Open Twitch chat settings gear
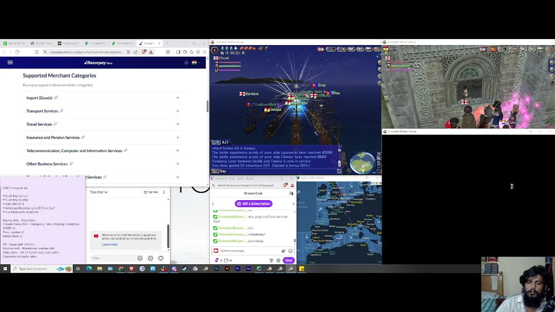This screenshot has width=555, height=312. [x=278, y=260]
